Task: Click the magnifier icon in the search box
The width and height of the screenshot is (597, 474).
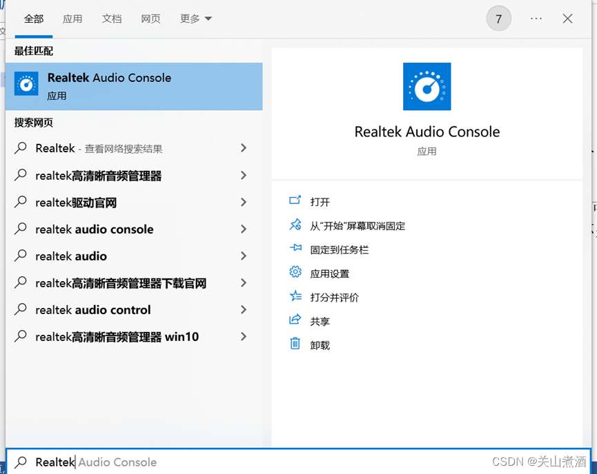Action: pyautogui.click(x=21, y=462)
